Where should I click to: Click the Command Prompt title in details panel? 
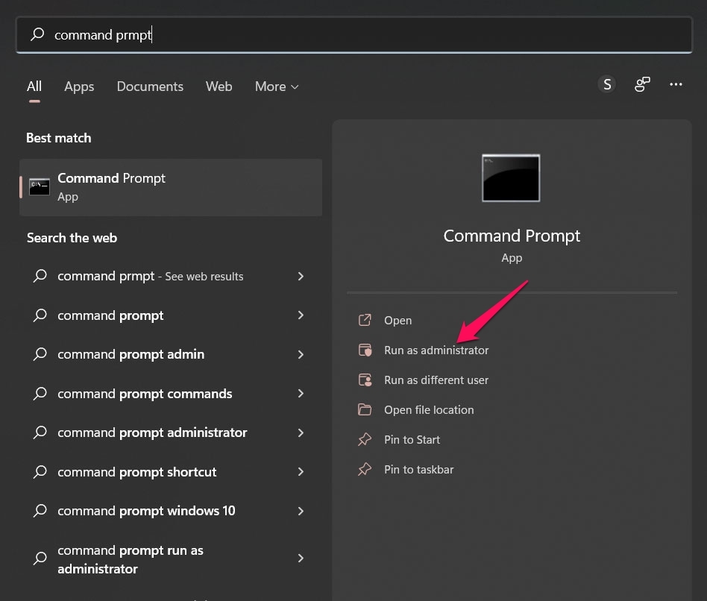[x=512, y=236]
